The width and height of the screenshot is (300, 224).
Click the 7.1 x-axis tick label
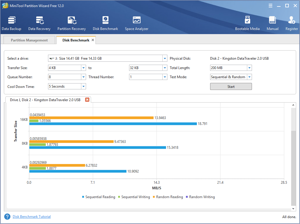pos(93,183)
